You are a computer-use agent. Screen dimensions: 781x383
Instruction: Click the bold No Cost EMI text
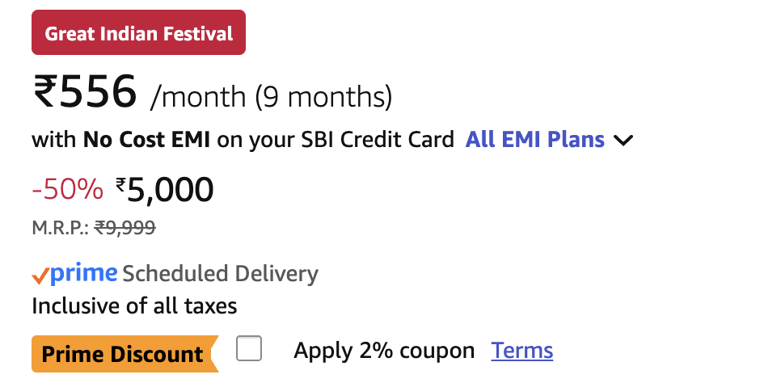click(146, 140)
